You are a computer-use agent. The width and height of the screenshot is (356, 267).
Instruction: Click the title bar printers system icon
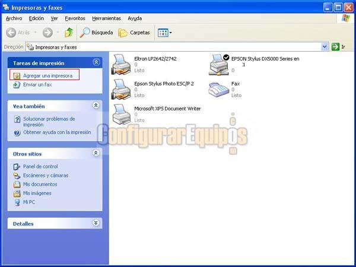(x=6, y=7)
